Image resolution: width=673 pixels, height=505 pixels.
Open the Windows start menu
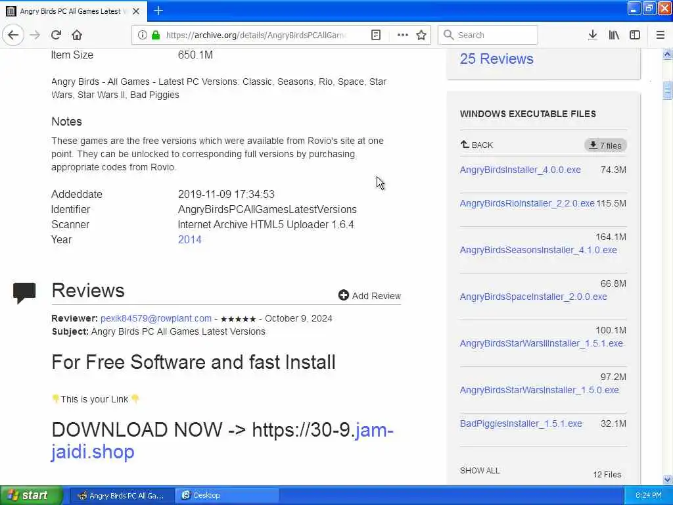pyautogui.click(x=31, y=495)
